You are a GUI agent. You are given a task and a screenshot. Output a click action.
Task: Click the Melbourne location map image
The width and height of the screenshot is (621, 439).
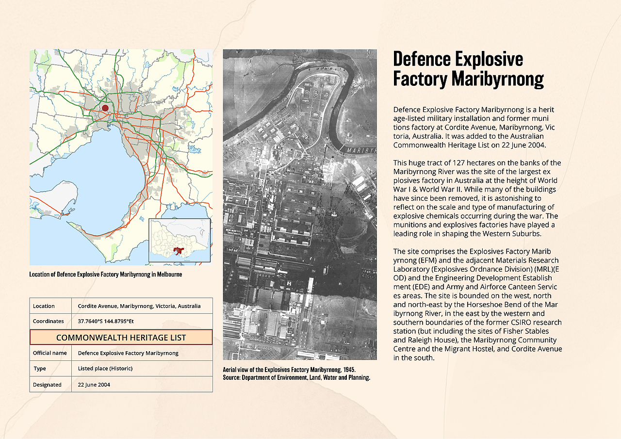[x=121, y=157]
